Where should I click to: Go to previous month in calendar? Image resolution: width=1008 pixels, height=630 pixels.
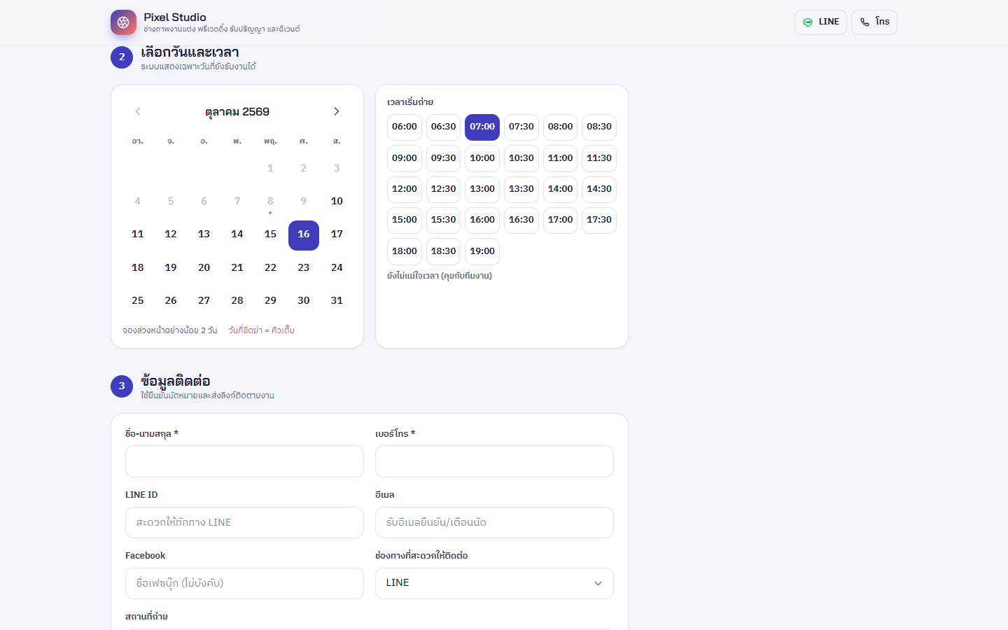[x=138, y=111]
